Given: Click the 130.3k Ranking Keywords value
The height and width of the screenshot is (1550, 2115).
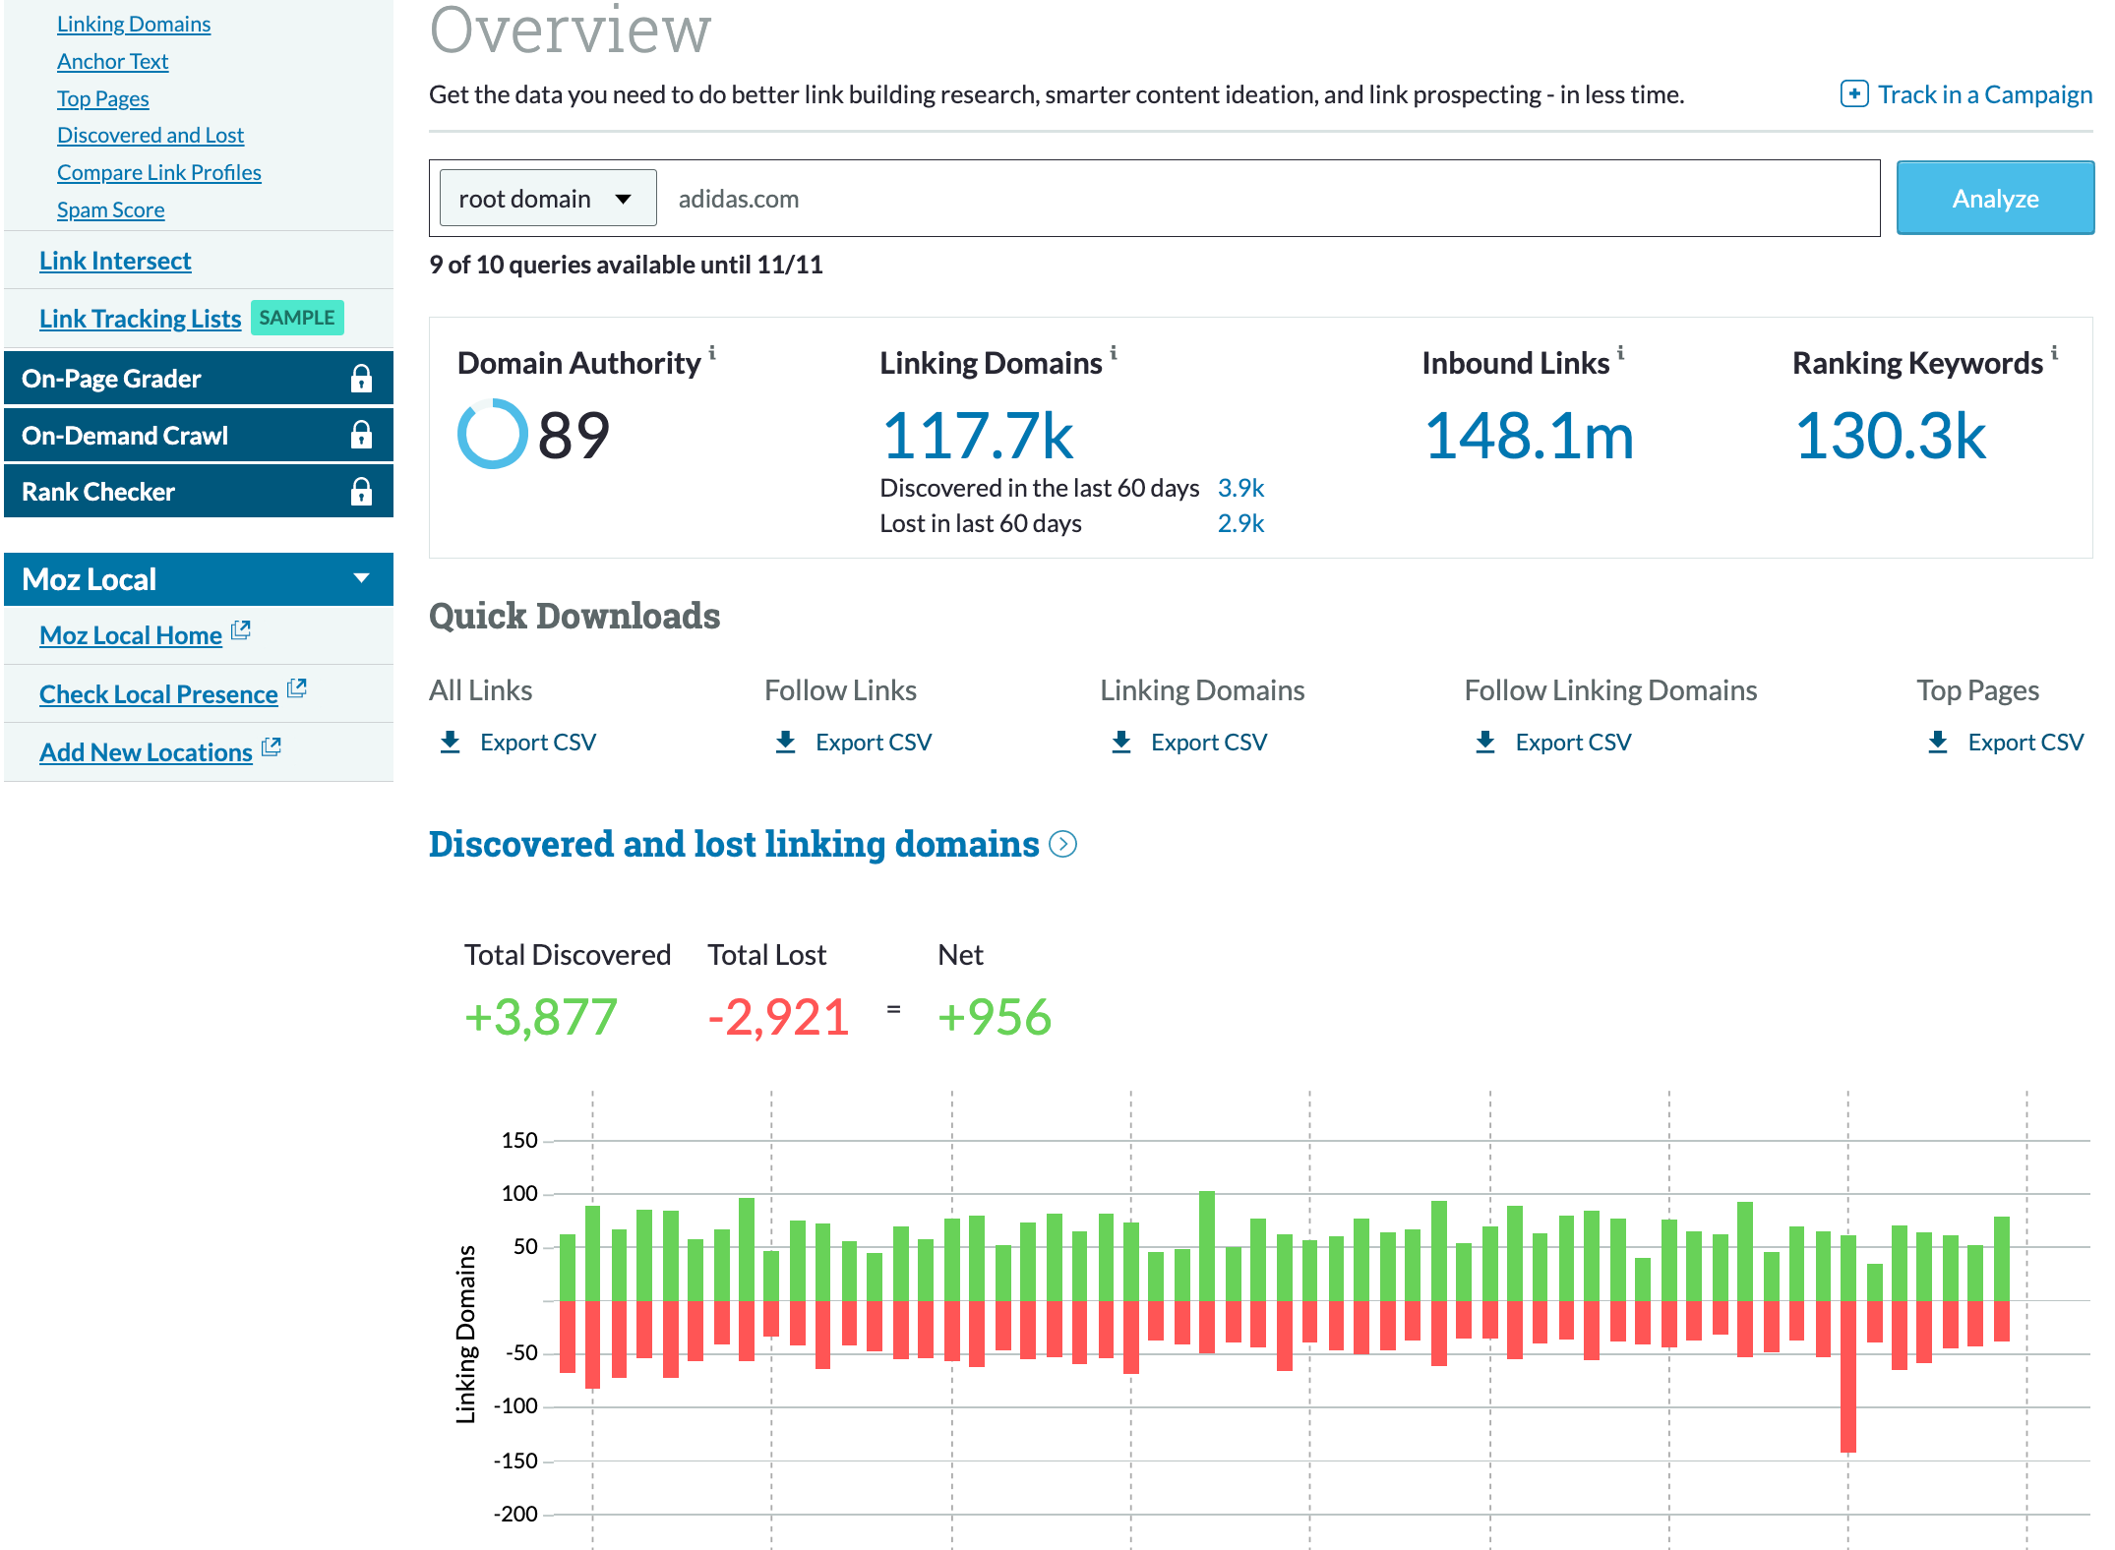Looking at the screenshot, I should point(1890,436).
